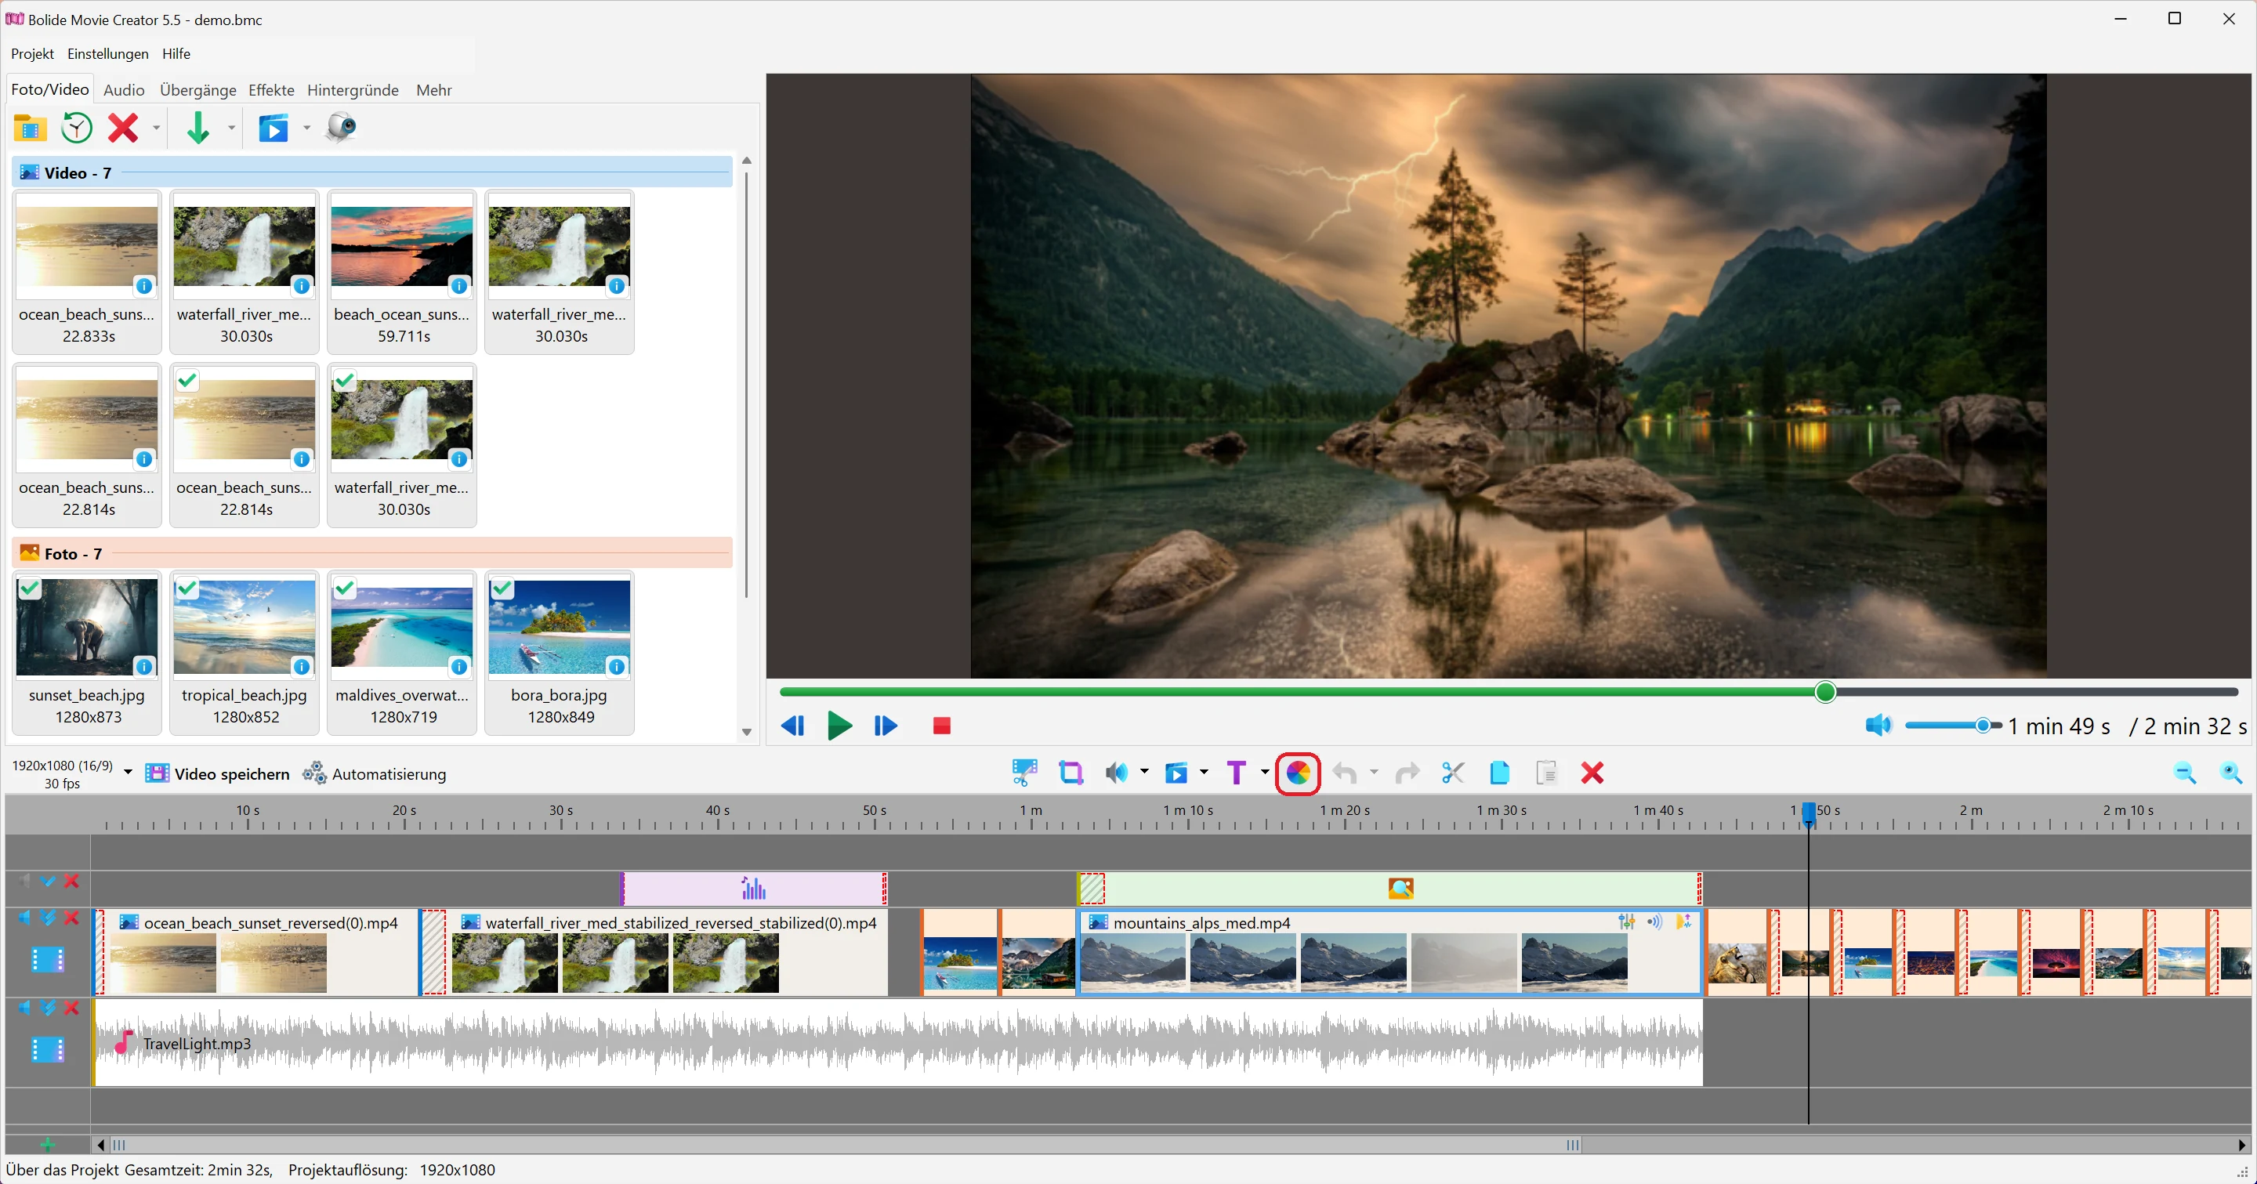2257x1184 pixels.
Task: Toggle checkmark on sunset_beach.jpg thumbnail
Action: pos(29,588)
